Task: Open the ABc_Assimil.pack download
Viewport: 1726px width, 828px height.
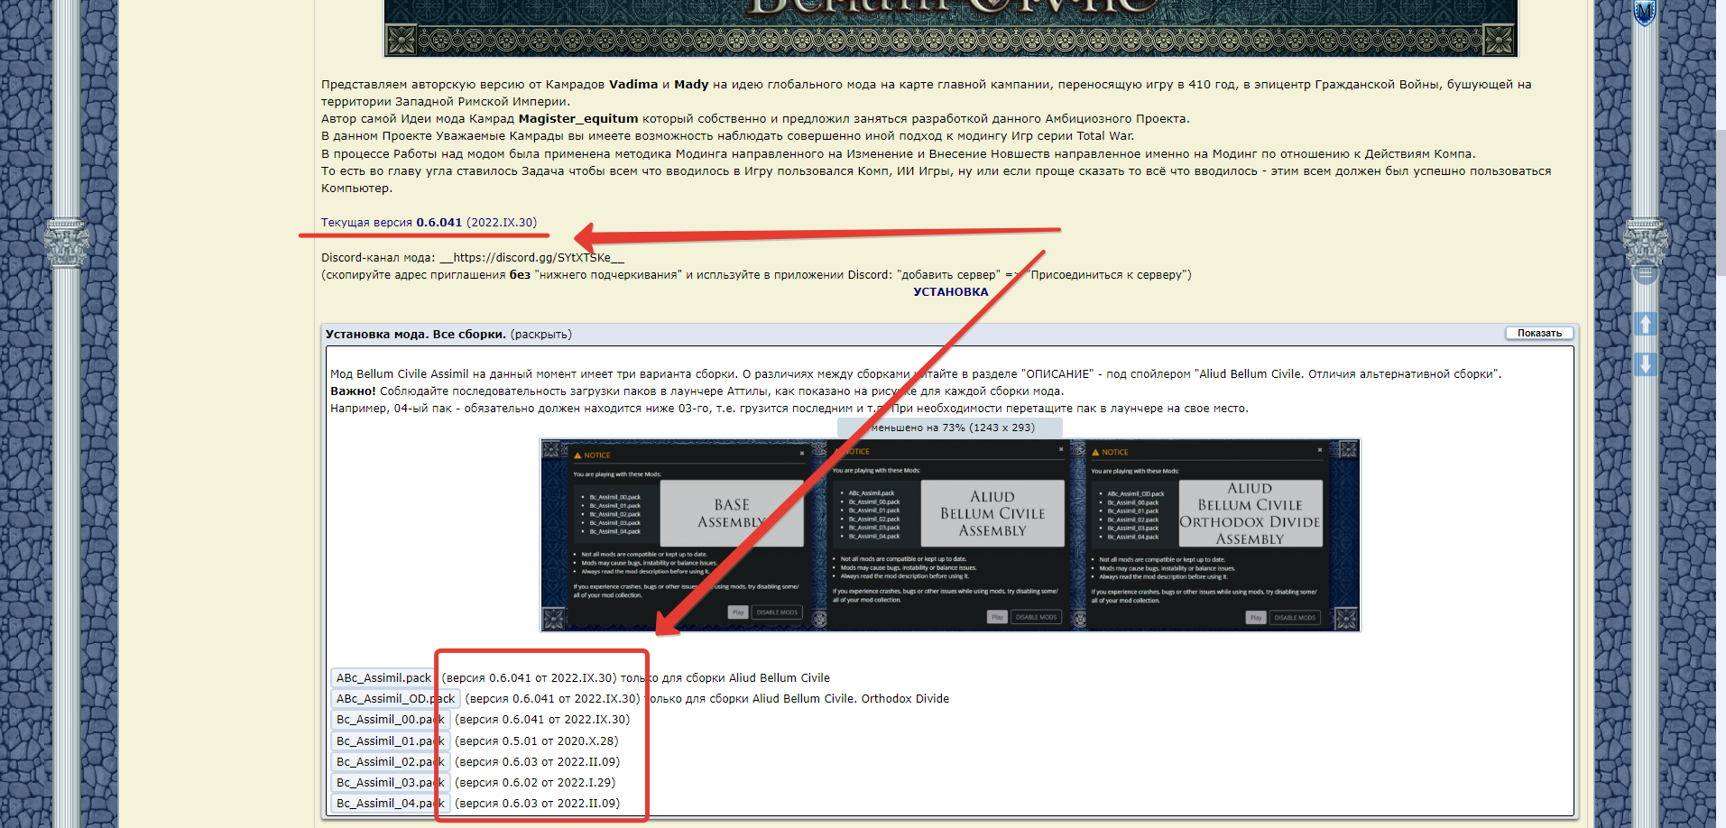Action: click(x=383, y=678)
